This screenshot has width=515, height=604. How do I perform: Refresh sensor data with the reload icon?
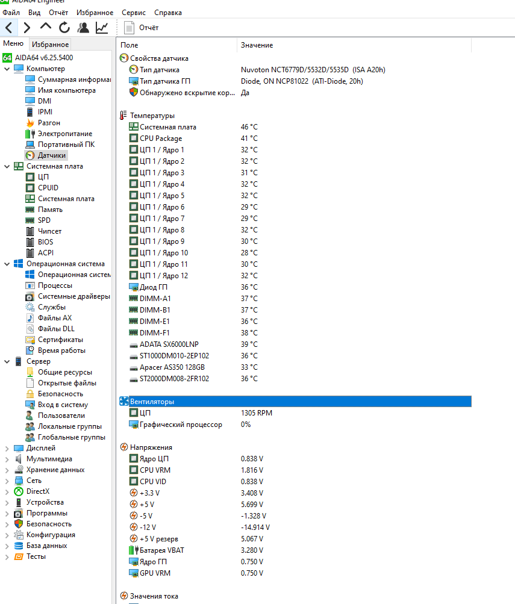click(x=64, y=28)
